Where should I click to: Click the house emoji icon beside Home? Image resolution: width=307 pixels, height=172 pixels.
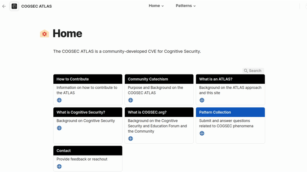click(45, 34)
